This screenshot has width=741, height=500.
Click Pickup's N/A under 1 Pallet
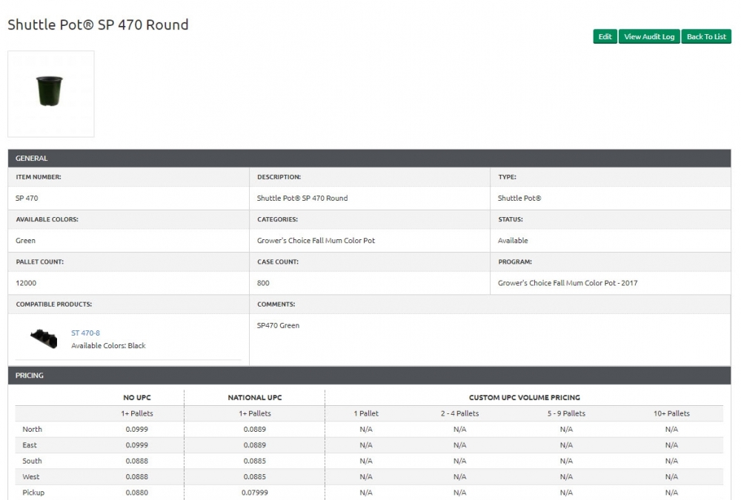[x=366, y=493]
